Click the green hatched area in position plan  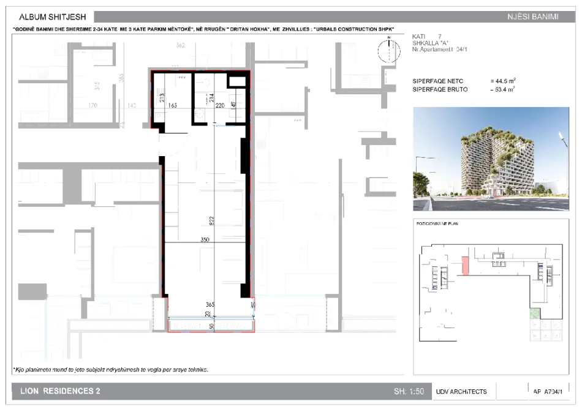pos(536,314)
